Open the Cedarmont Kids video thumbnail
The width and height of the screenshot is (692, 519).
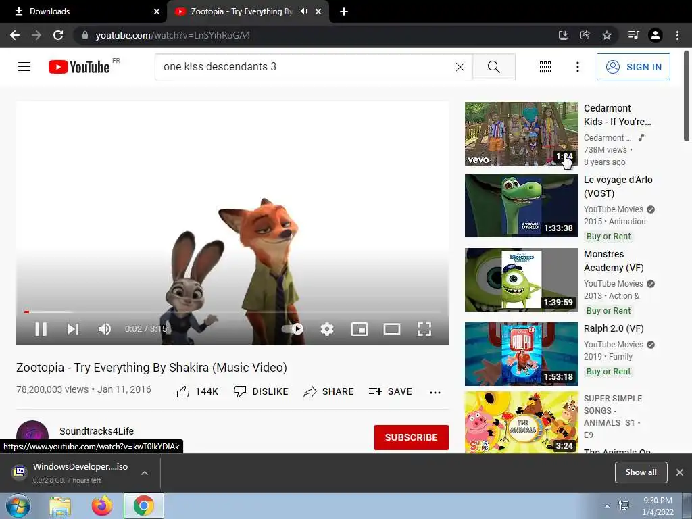(x=521, y=134)
